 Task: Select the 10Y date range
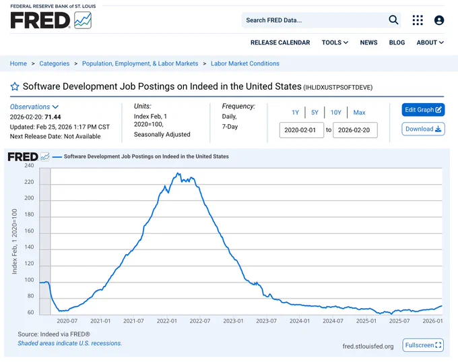(335, 113)
